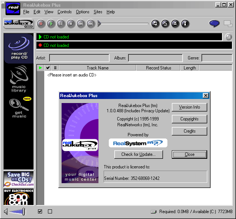Image resolution: width=236 pixels, height=219 pixels.
Task: Click the RealJukebox plus logo in toolbar
Action: click(x=19, y=24)
